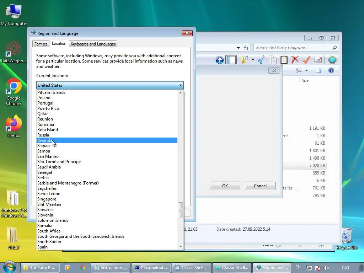Switch to the Formats tab

click(x=41, y=44)
